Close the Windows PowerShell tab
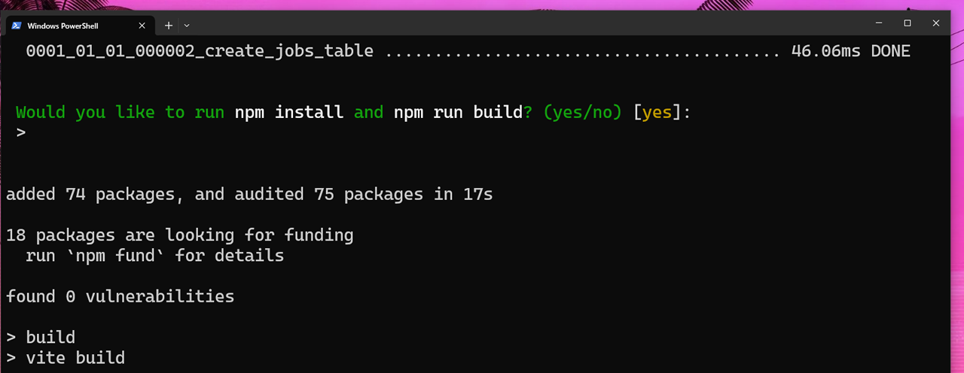964x373 pixels. [142, 26]
